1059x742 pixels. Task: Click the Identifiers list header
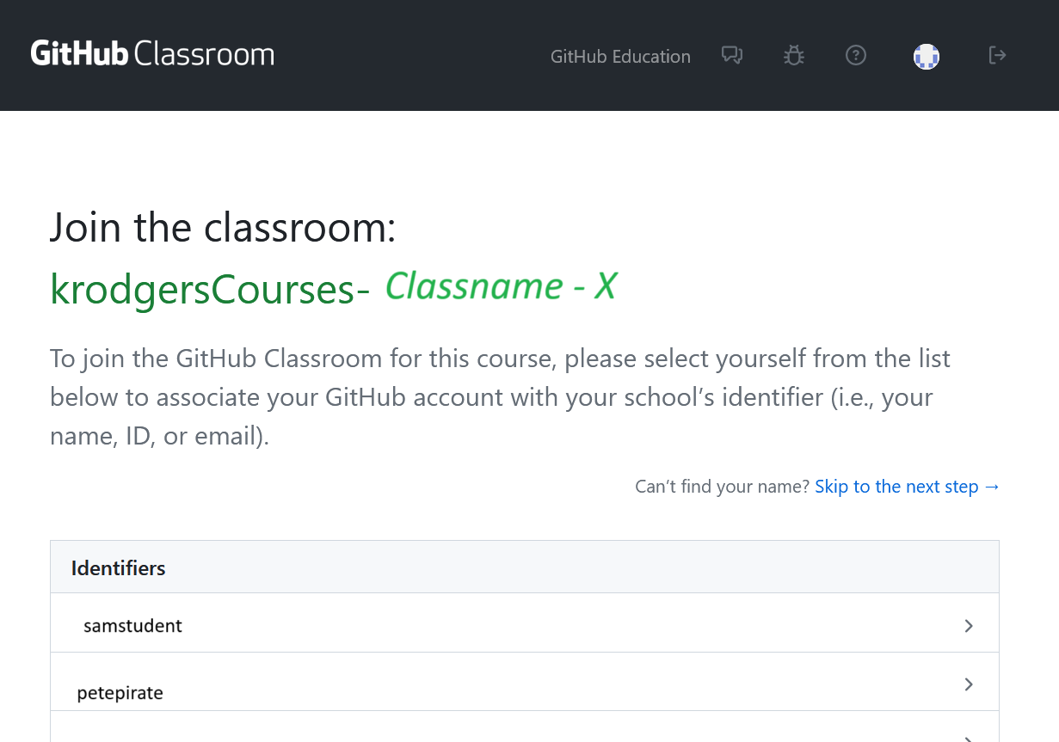tap(119, 567)
